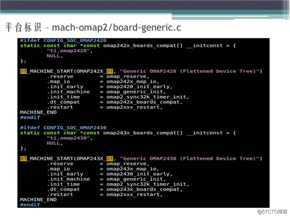Image resolution: width=290 pixels, height=217 pixels.
Task: Click DT_MACHINE_START(OMAP243X_DT macro text
Action: click(66, 159)
